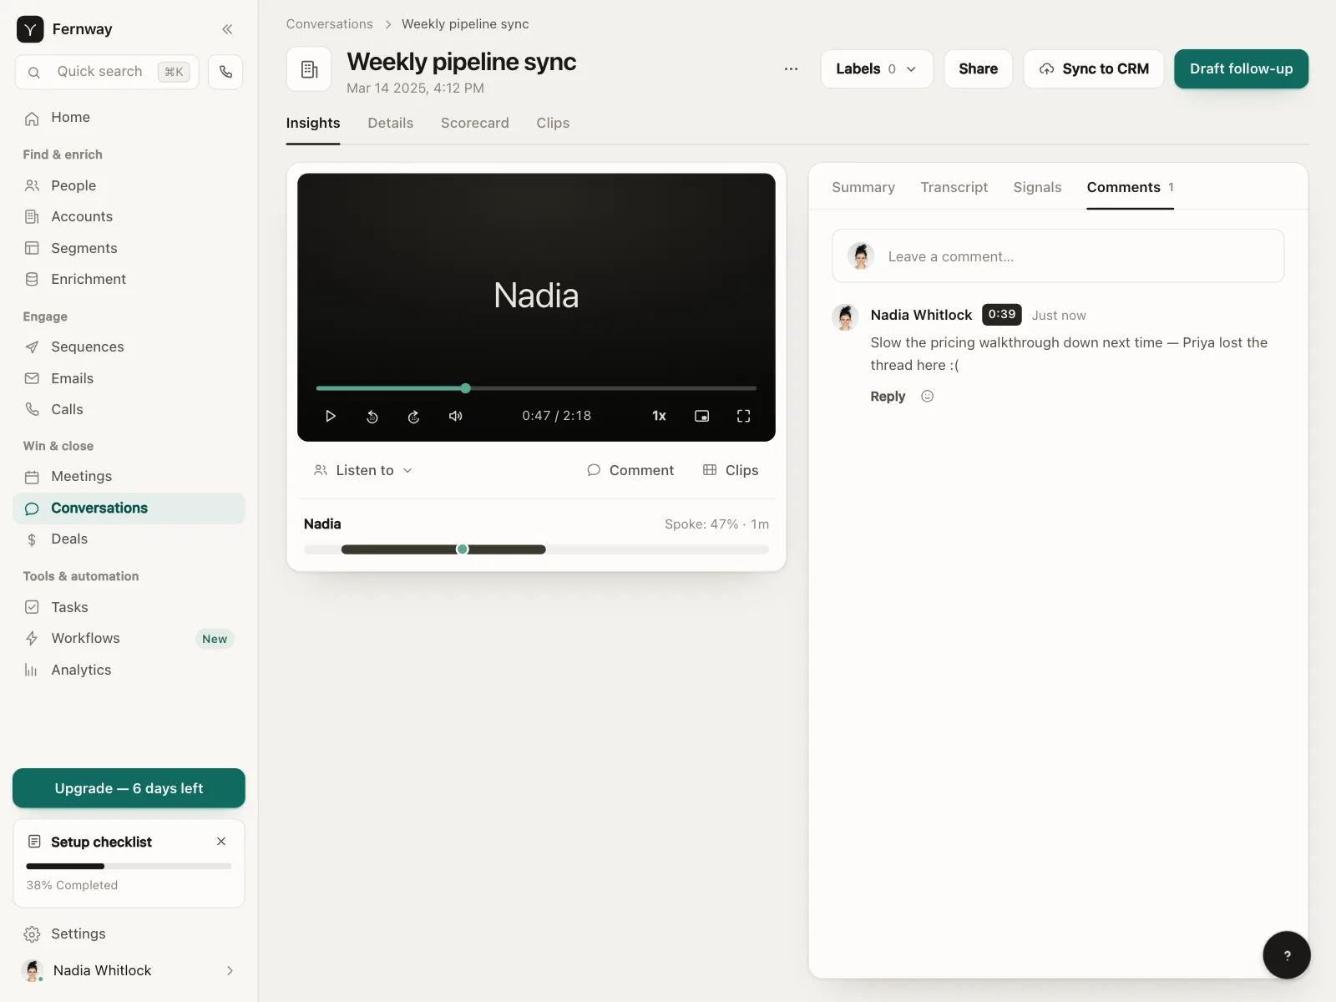Open the Summary tab

pos(863,188)
